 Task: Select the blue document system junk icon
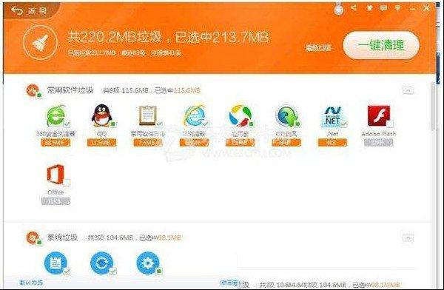tap(55, 263)
